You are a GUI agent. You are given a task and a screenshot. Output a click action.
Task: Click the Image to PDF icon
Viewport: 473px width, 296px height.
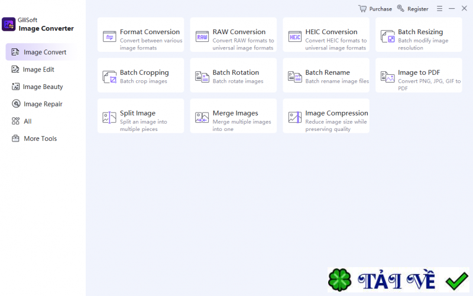tap(387, 77)
